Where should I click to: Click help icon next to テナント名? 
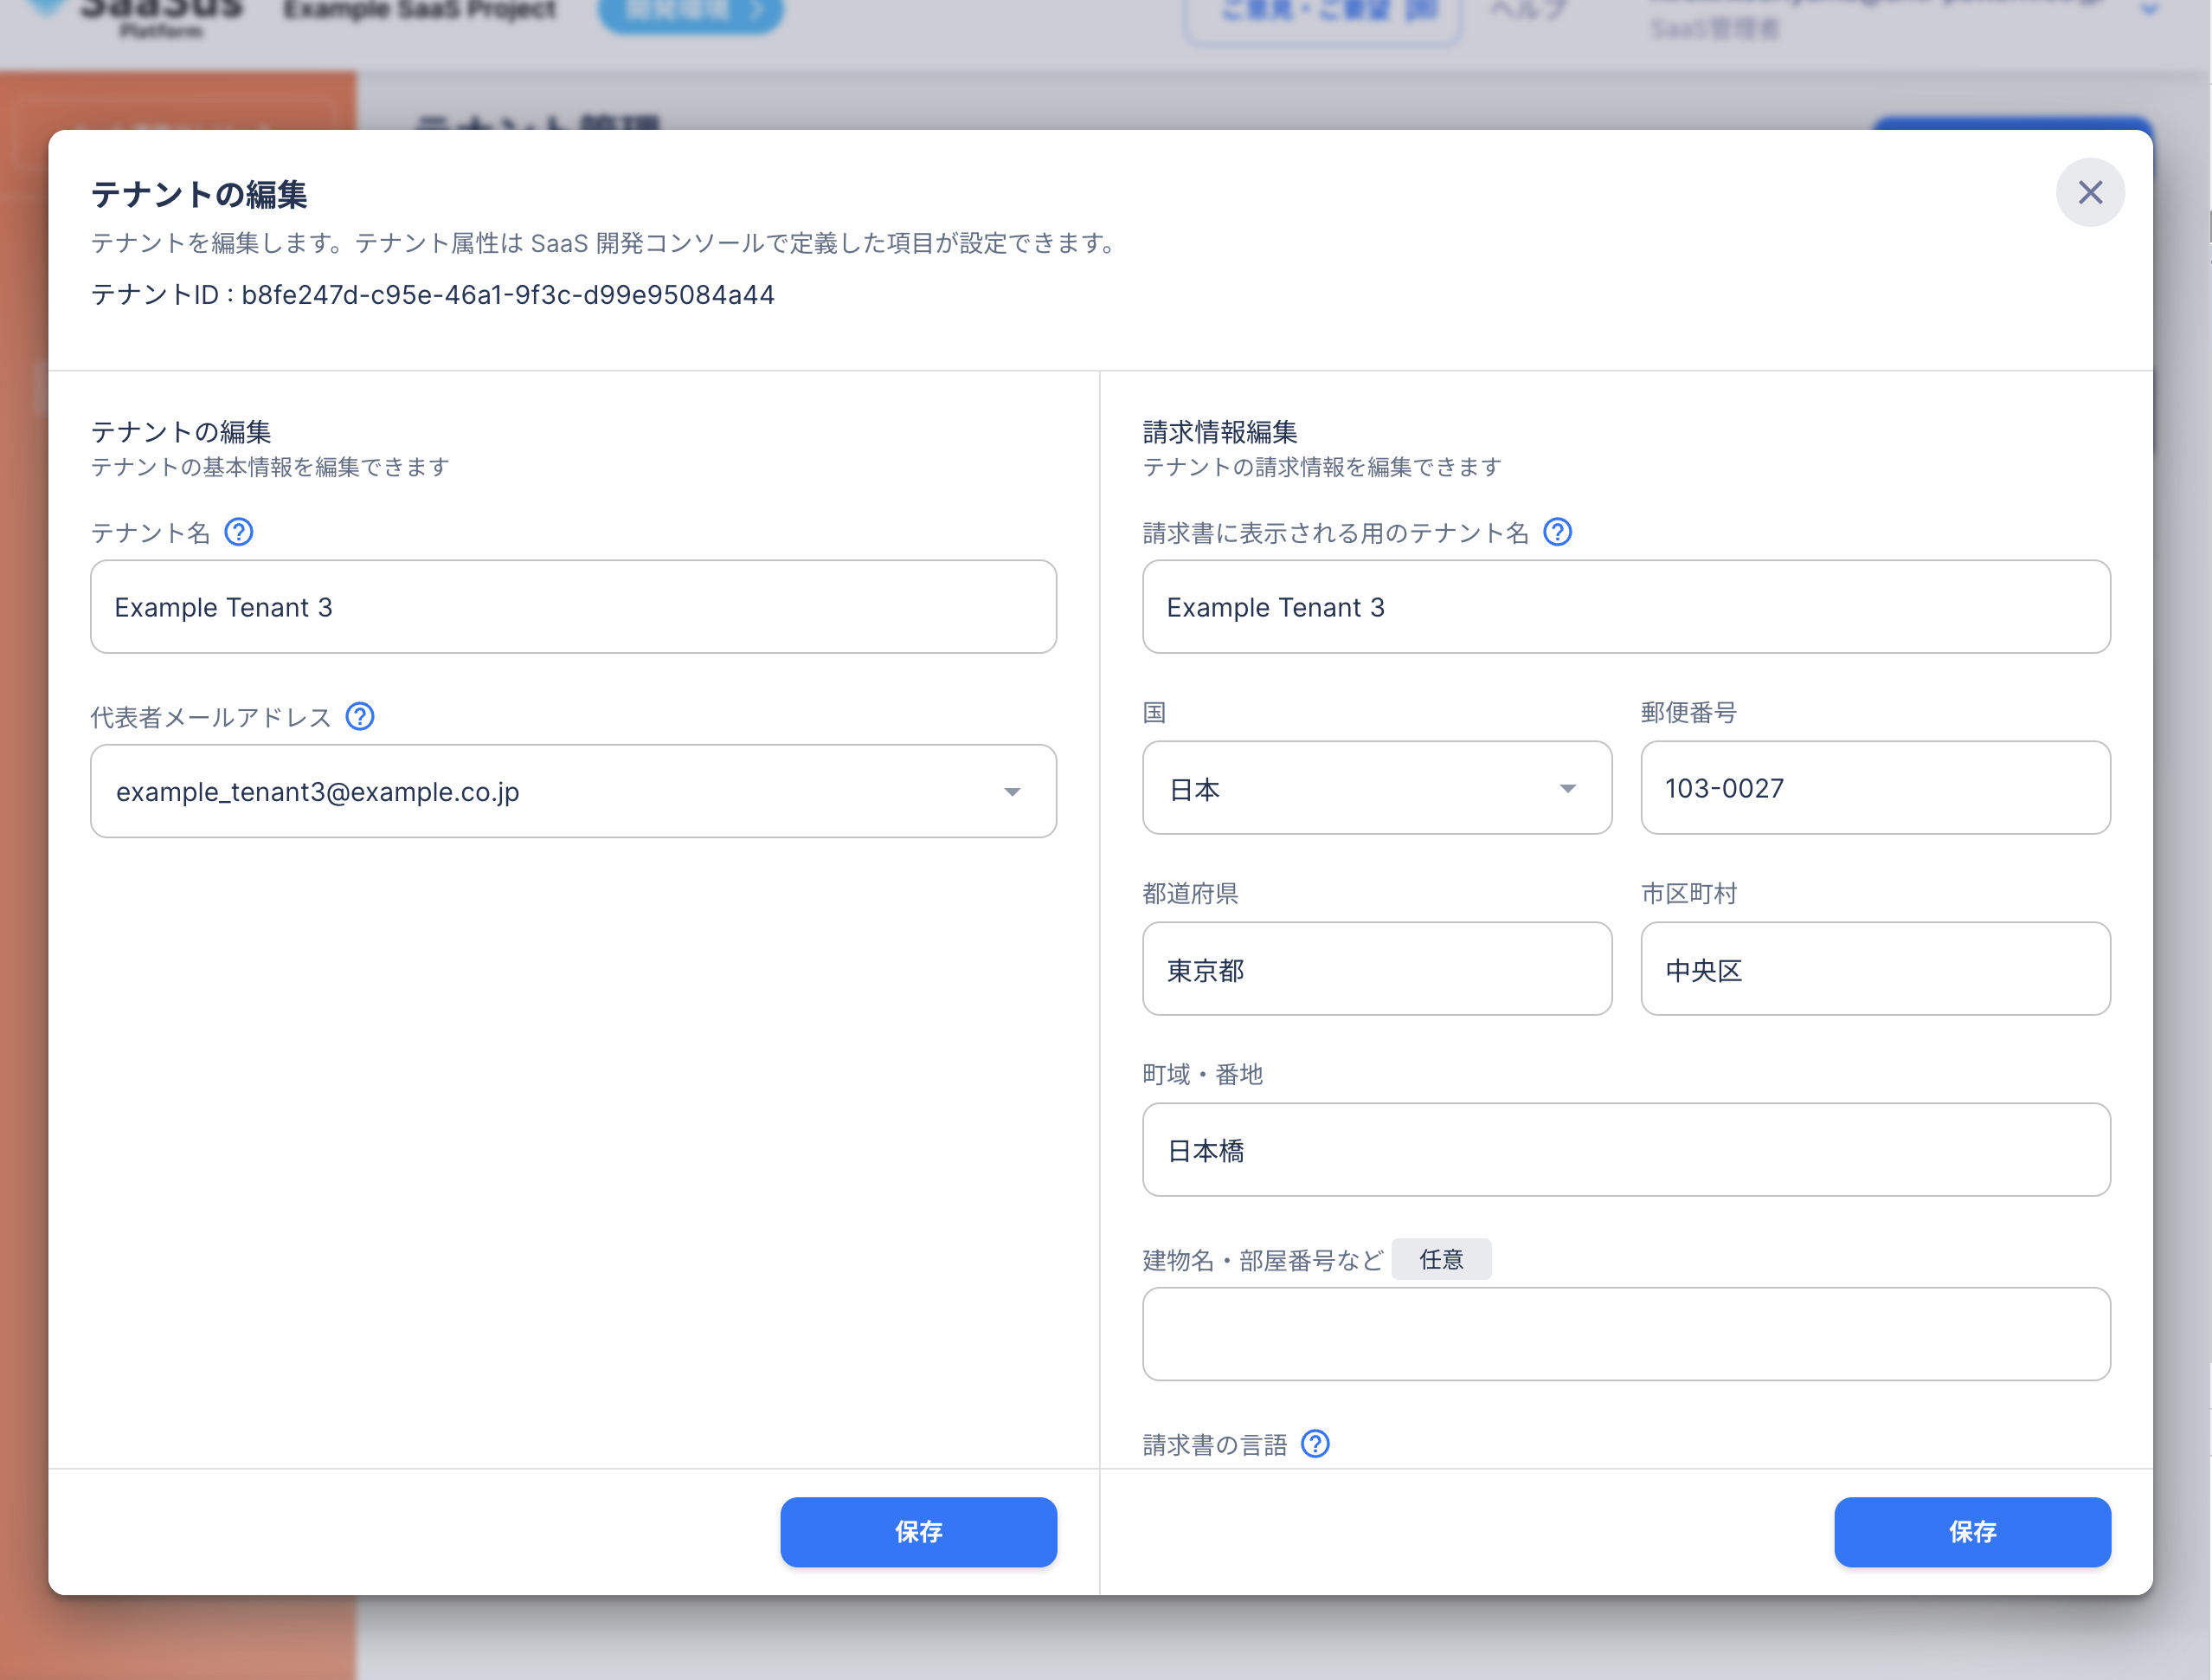238,533
